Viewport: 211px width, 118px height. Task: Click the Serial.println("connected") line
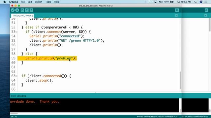57,36
